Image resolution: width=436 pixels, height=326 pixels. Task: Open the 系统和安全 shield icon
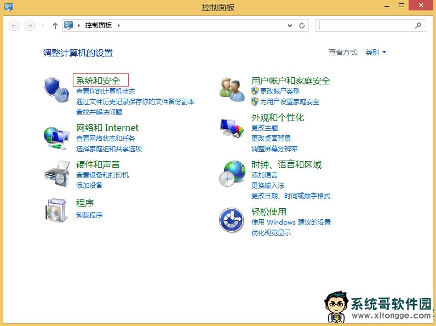56,89
